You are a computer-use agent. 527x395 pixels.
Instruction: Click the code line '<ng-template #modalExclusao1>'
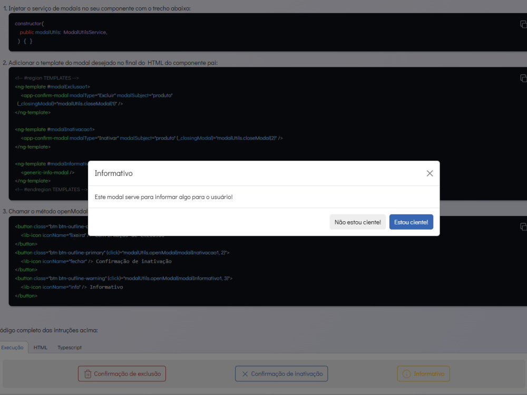[x=52, y=87]
